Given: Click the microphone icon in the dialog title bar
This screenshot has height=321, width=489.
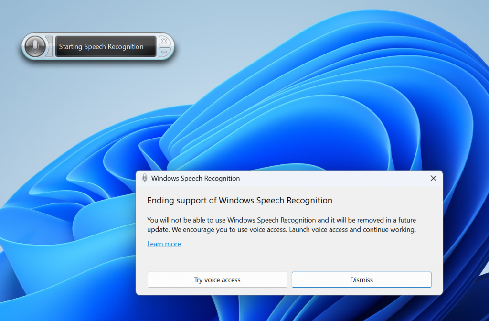Looking at the screenshot, I should [x=145, y=178].
